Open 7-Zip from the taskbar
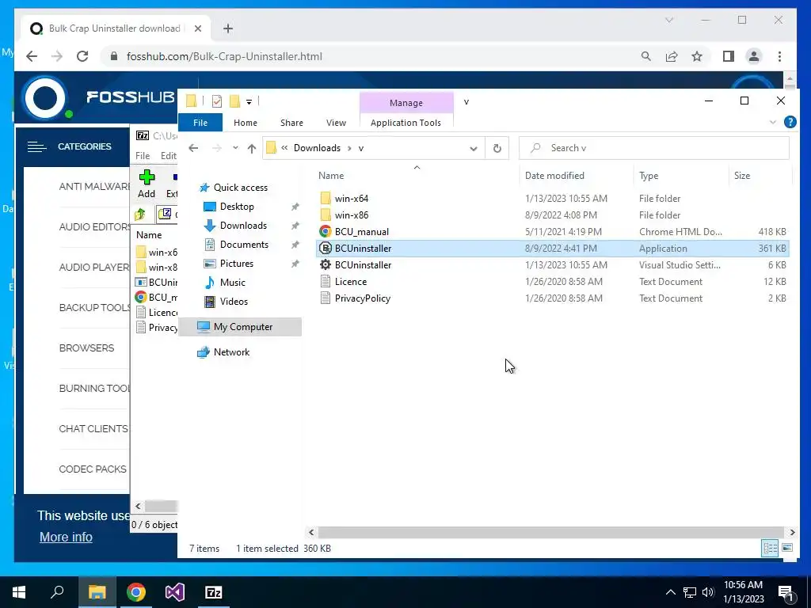This screenshot has height=608, width=811. click(214, 592)
